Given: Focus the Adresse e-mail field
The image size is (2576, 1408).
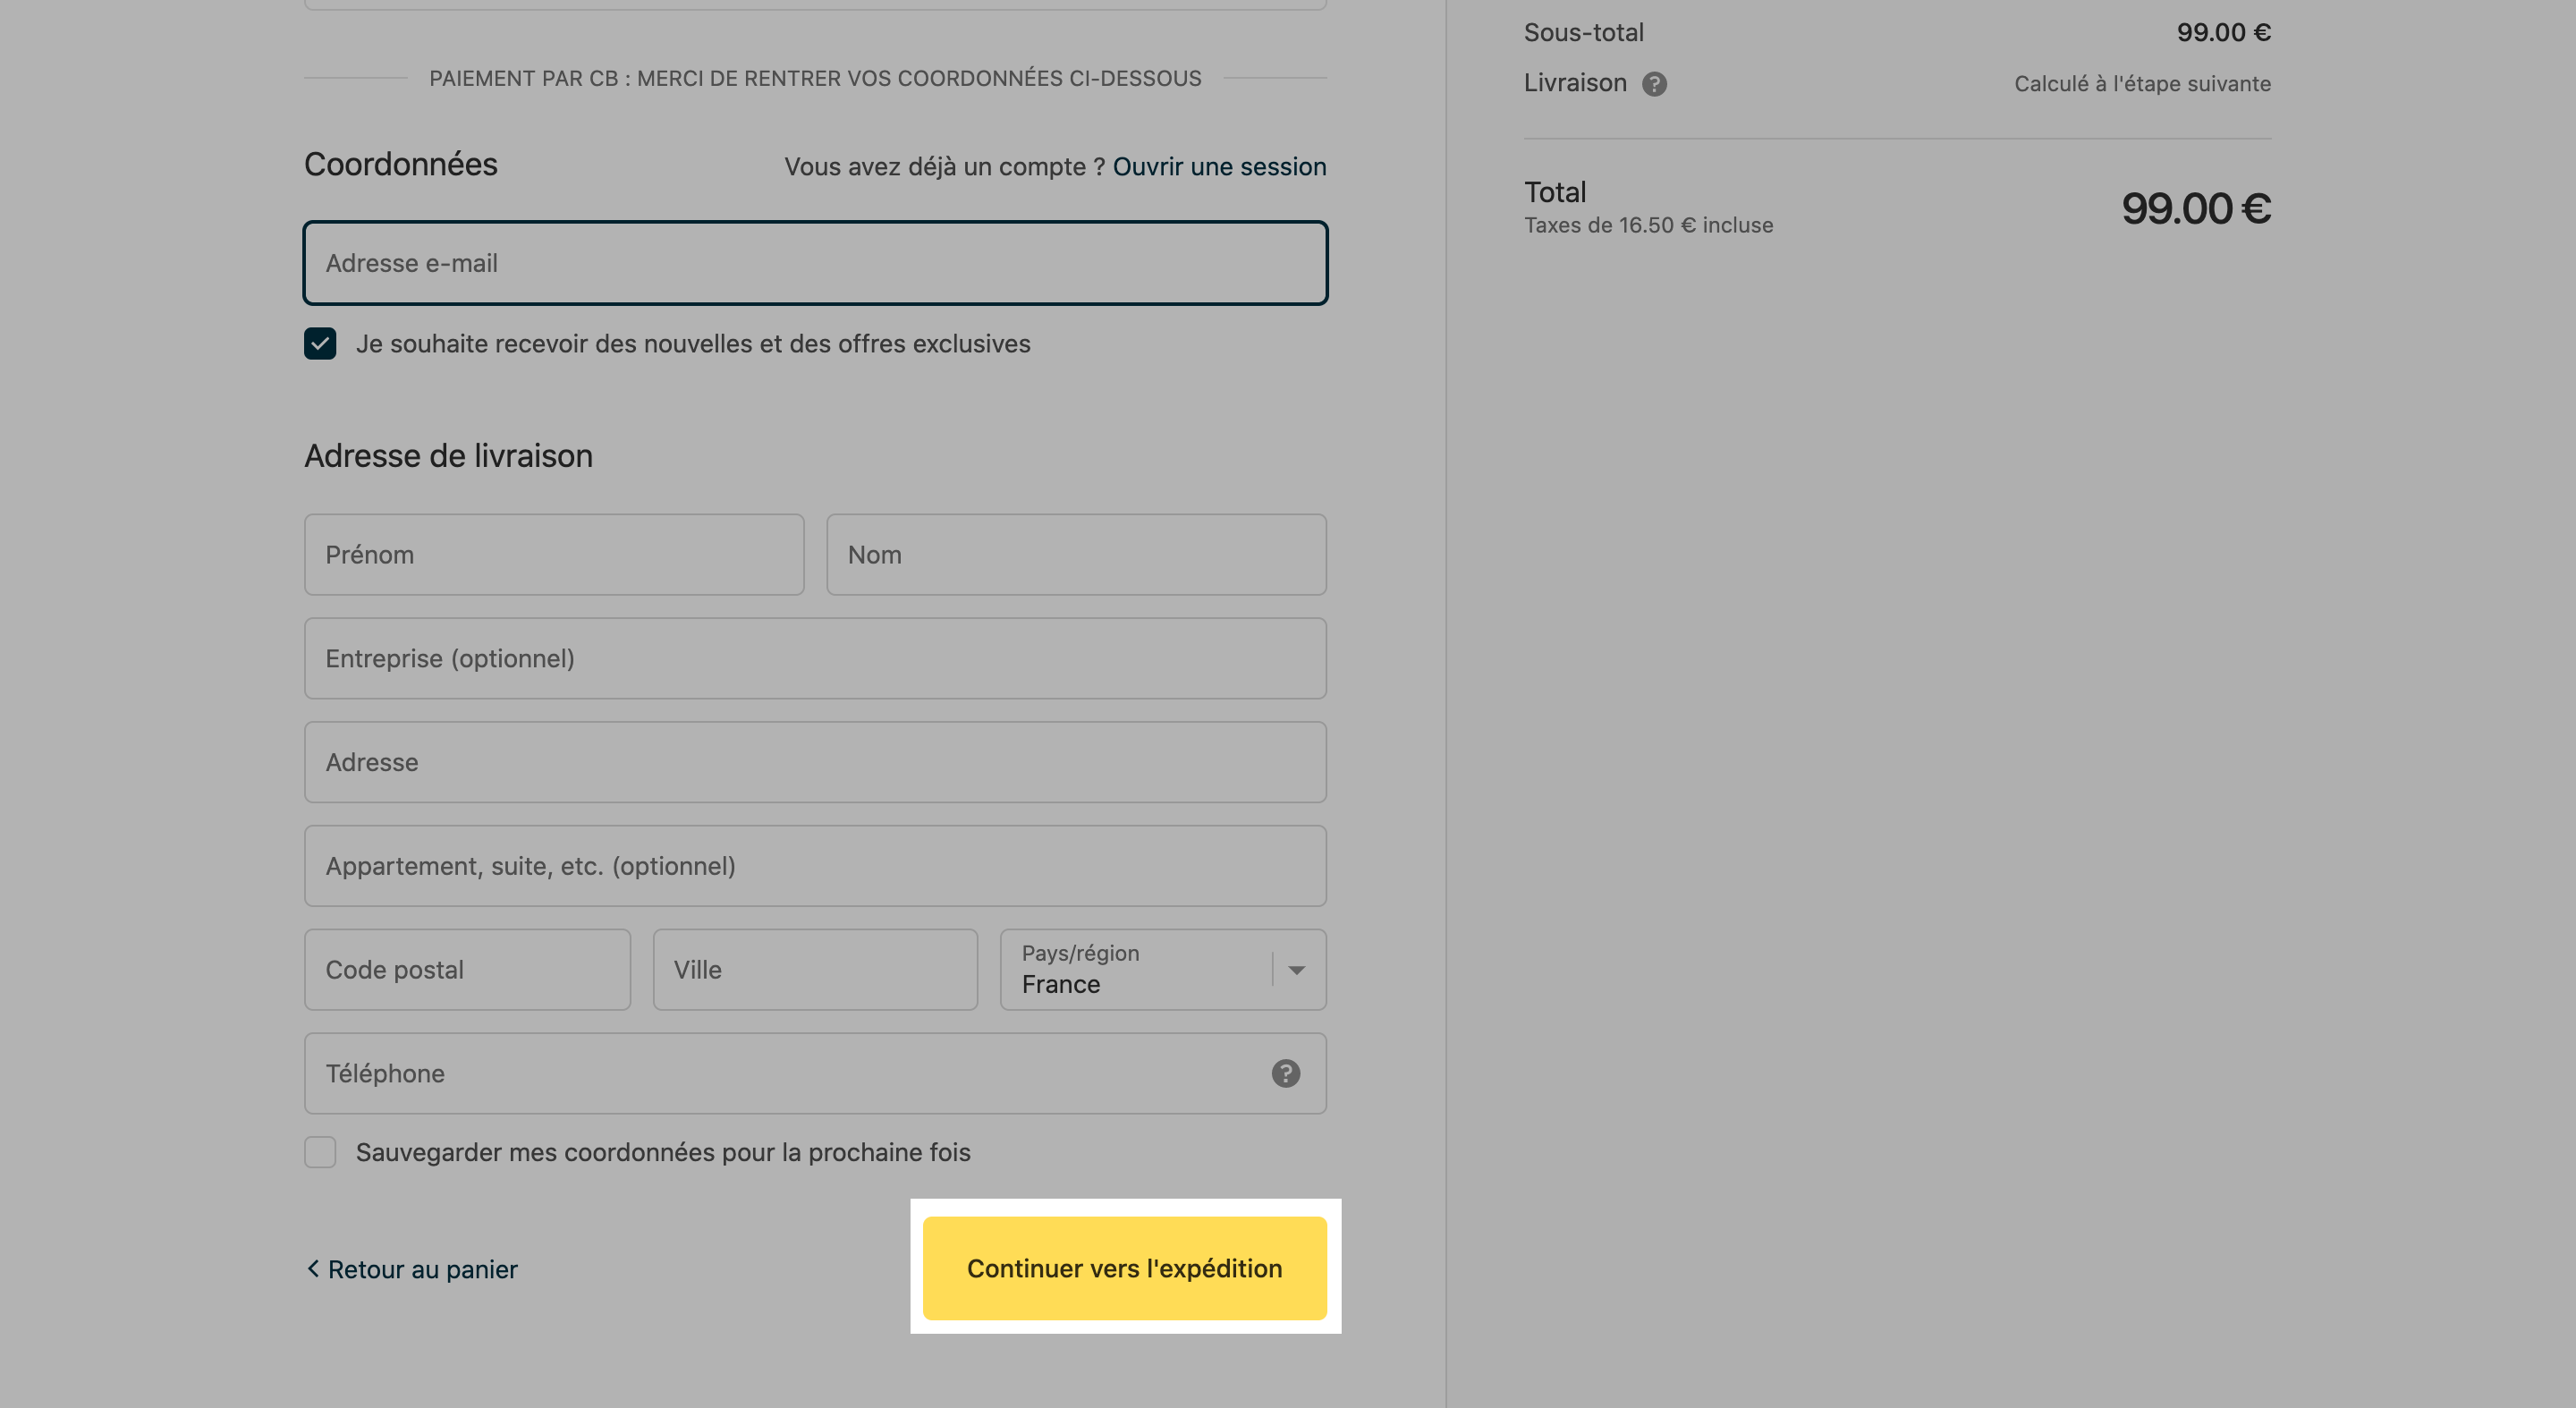Looking at the screenshot, I should coord(815,263).
